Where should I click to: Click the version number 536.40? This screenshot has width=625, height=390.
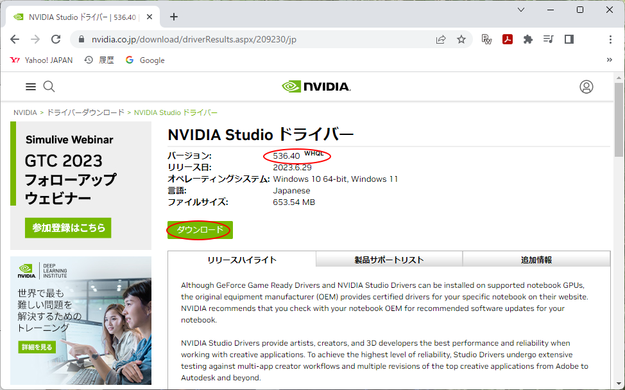(286, 155)
